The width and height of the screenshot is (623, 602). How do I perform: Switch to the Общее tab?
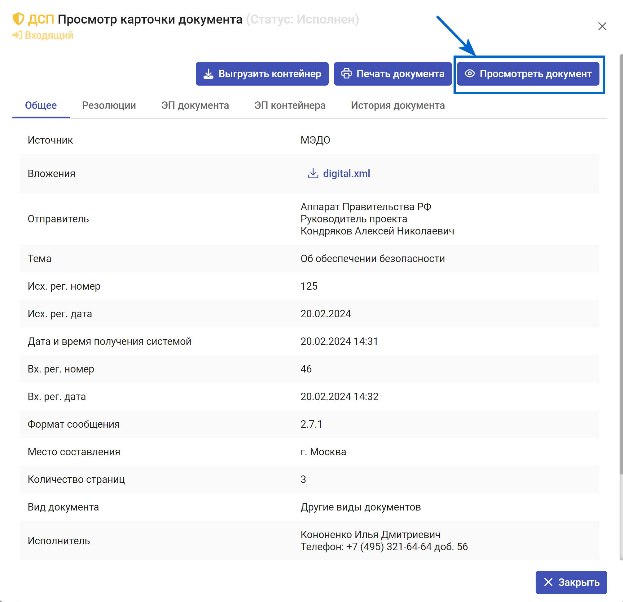pyautogui.click(x=41, y=105)
